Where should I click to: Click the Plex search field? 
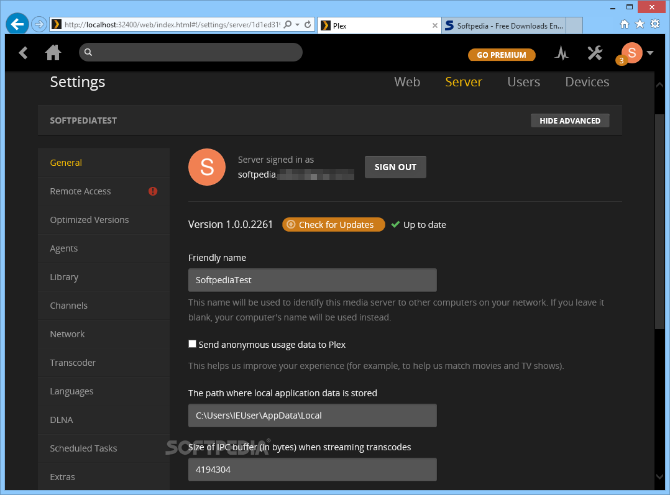pos(191,52)
